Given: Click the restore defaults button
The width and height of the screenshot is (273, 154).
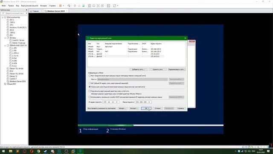Looking at the screenshot, I should (x=102, y=108).
